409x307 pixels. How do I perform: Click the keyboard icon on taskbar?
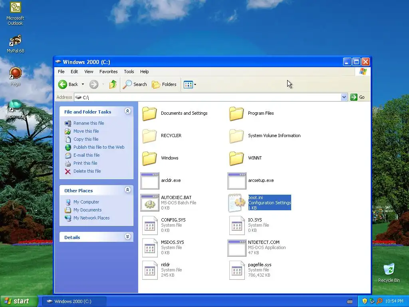click(350, 301)
